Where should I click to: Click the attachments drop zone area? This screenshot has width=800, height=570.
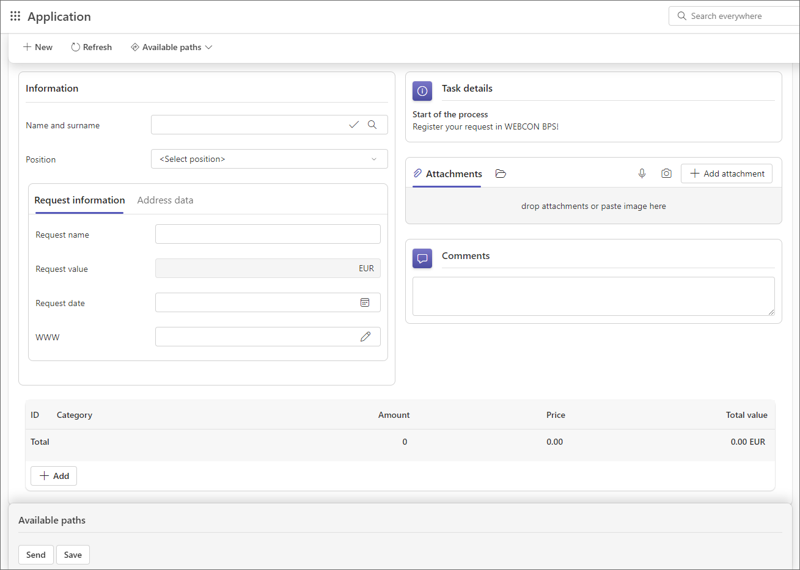click(x=593, y=206)
